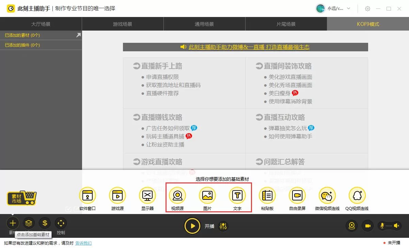The width and height of the screenshot is (409, 248).
Task: Click the pop-out arrow beside 已添加的素材
Action: pos(78,35)
